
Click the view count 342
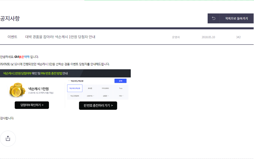coord(238,37)
